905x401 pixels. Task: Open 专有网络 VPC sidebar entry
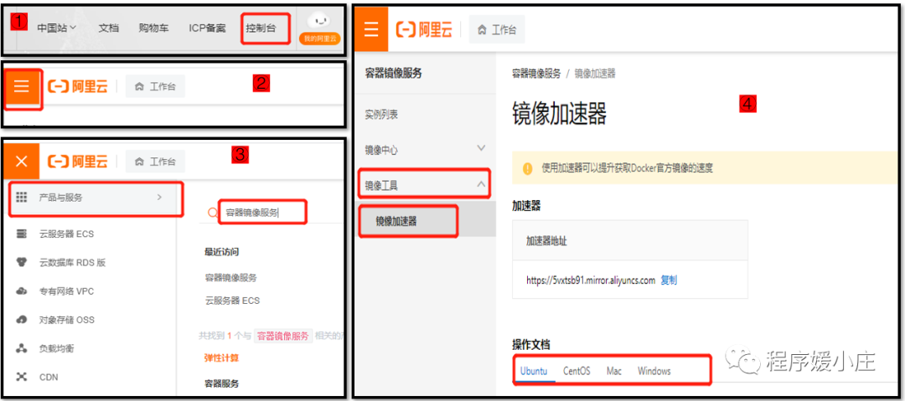pos(66,291)
